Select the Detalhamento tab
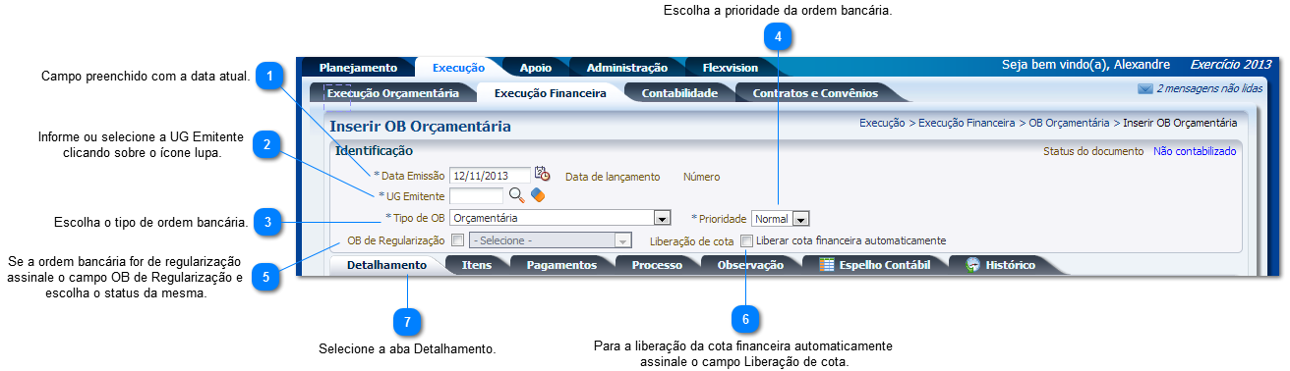 click(386, 265)
